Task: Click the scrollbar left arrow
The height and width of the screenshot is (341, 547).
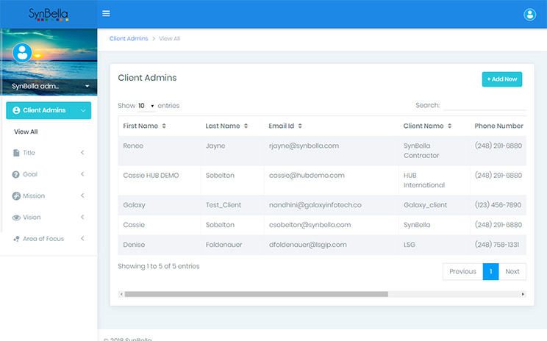Action: pos(121,294)
